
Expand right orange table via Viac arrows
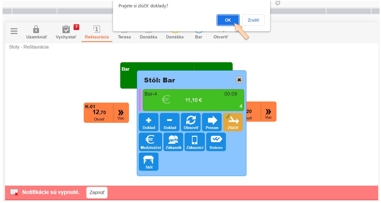pos(268,113)
